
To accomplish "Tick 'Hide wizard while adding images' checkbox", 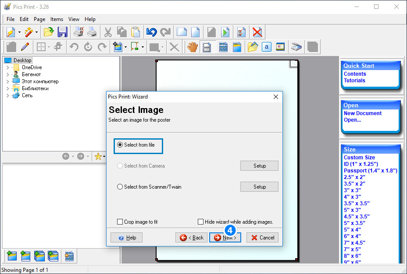I will 200,221.
